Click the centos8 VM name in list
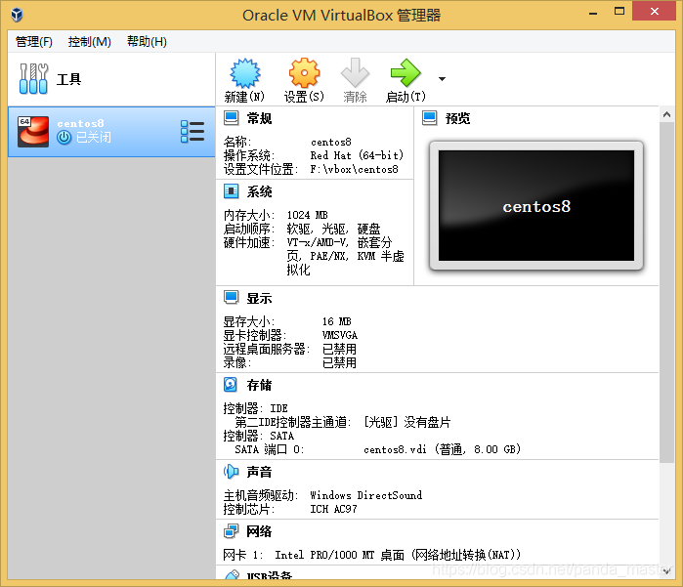Viewport: 683px width, 587px height. pos(80,124)
